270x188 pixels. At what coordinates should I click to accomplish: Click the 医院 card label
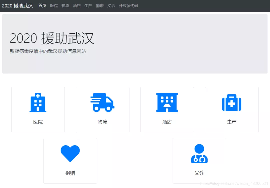[38, 122]
